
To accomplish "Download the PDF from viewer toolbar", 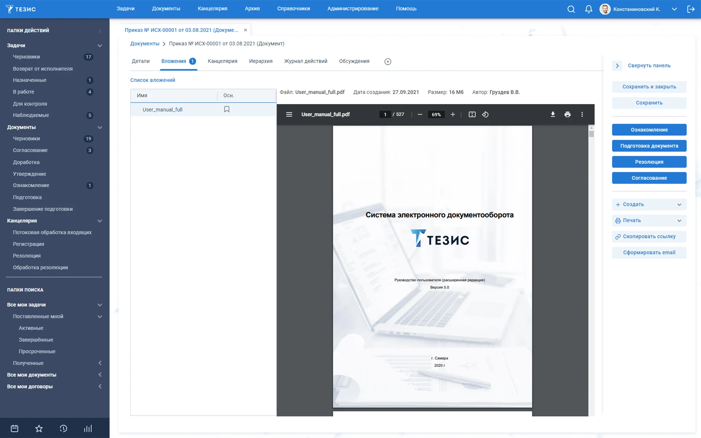I will coord(552,114).
